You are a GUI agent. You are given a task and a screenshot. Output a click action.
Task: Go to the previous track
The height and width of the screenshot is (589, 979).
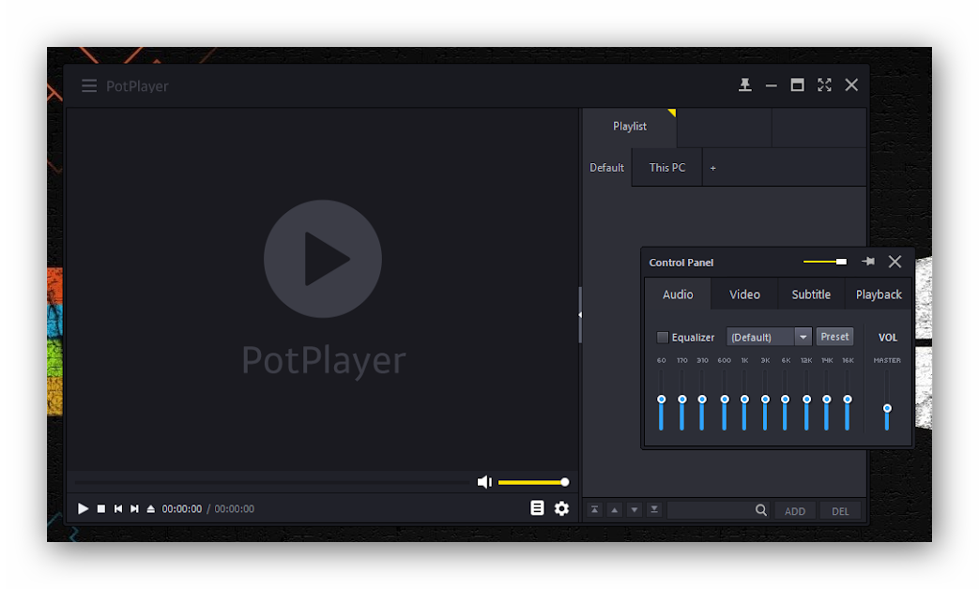(x=118, y=508)
